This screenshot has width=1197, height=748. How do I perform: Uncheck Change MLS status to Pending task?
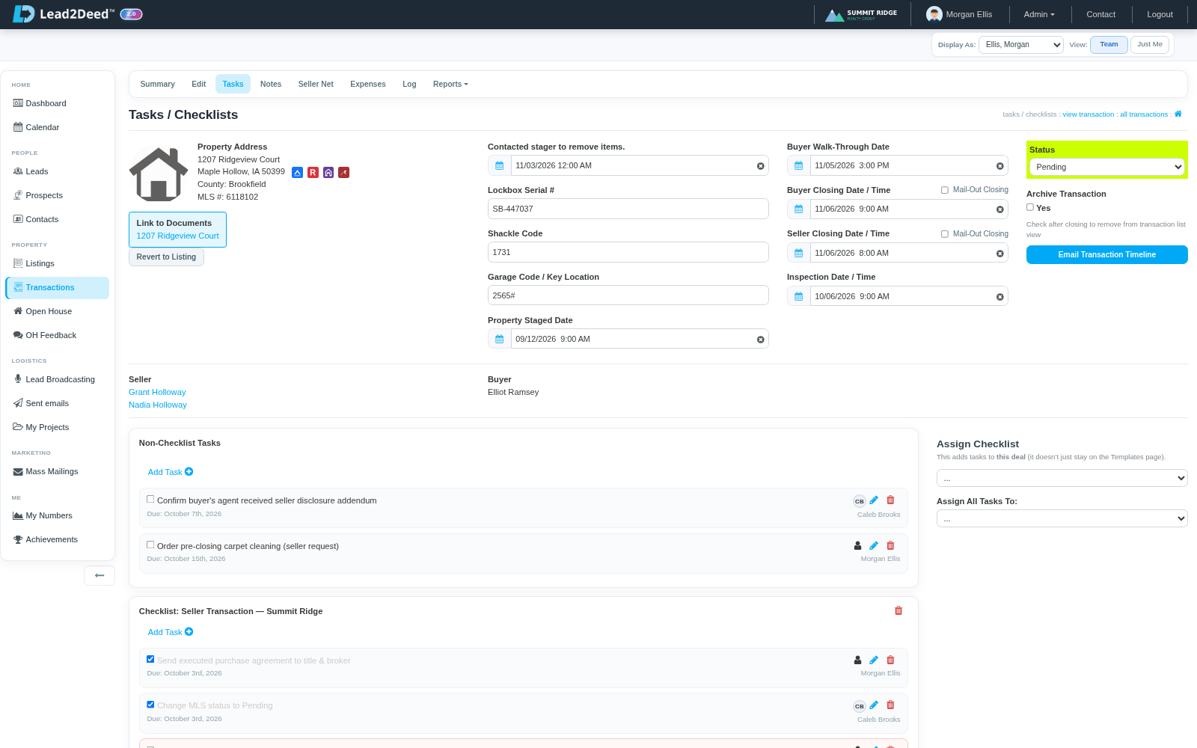(150, 704)
